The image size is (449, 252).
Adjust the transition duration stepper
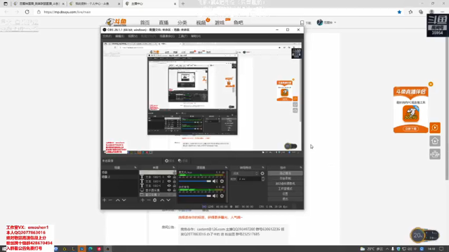[263, 179]
